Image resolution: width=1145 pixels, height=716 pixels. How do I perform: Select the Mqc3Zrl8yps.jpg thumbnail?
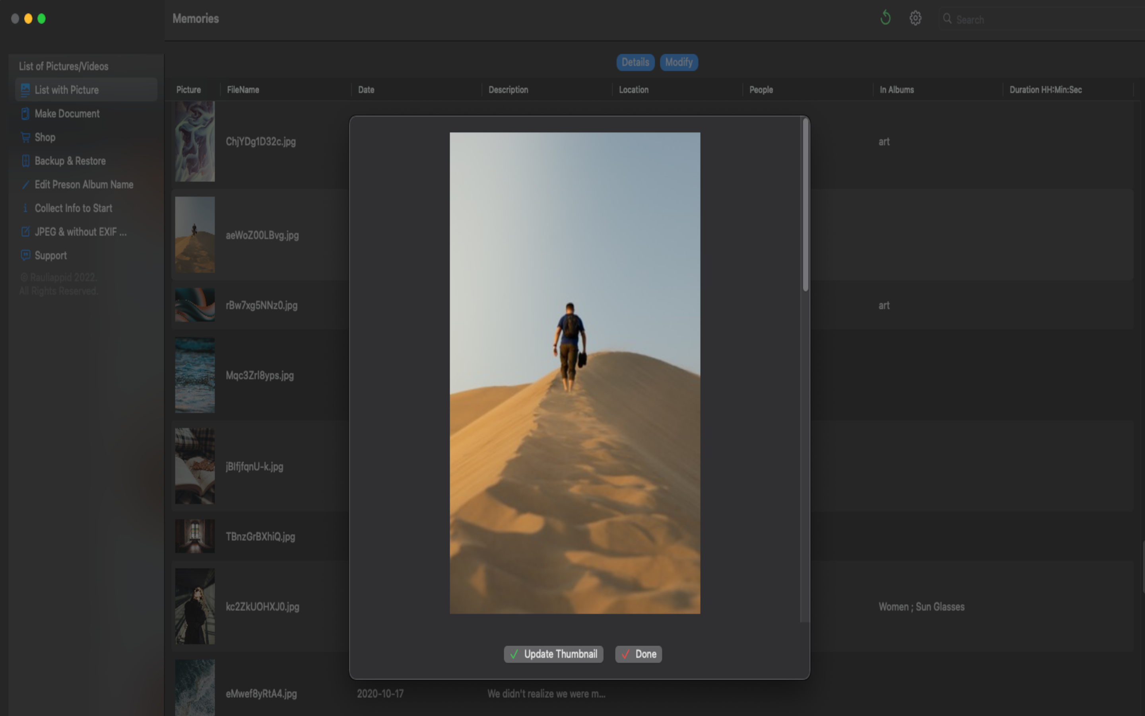pyautogui.click(x=194, y=375)
